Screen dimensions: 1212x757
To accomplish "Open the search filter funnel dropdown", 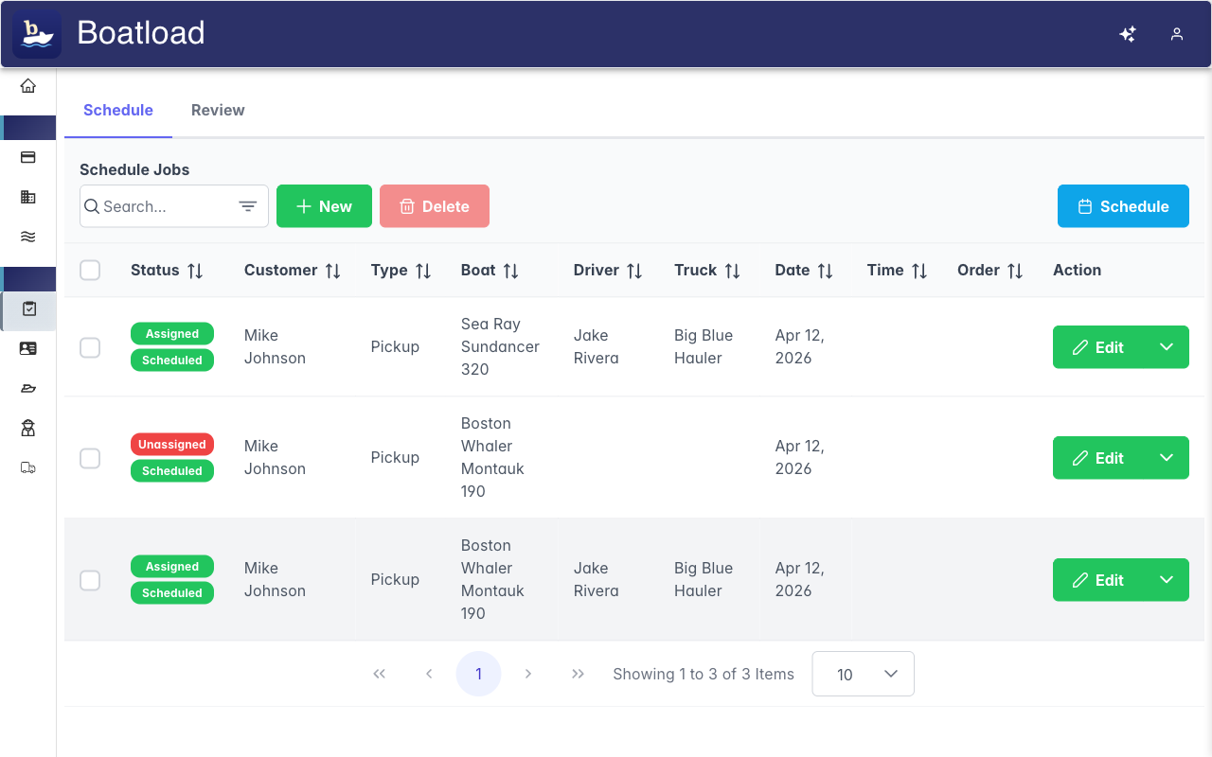I will 247,205.
